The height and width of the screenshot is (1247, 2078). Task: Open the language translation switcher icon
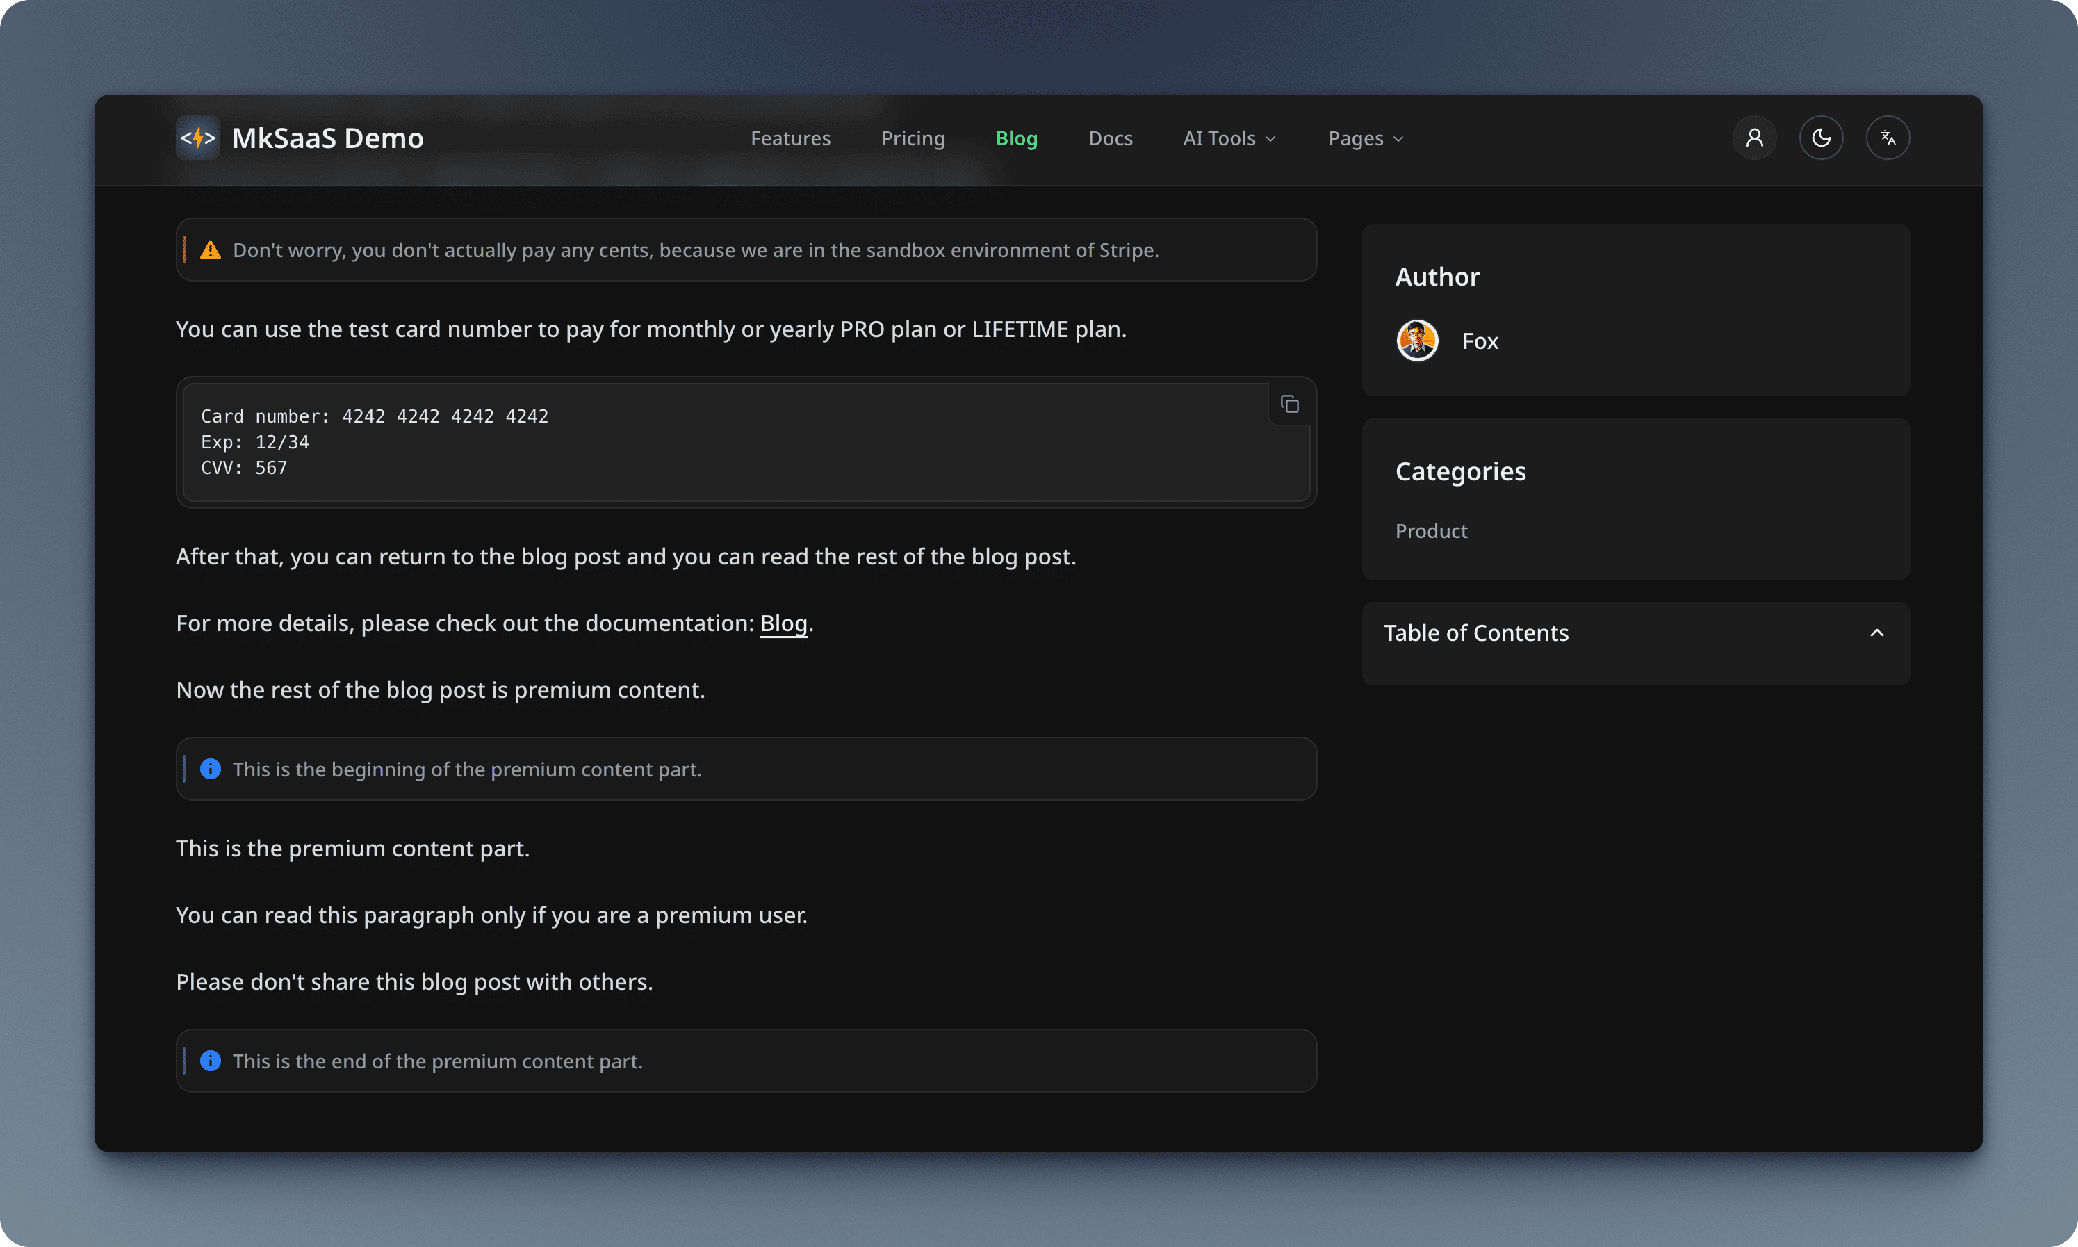1888,138
